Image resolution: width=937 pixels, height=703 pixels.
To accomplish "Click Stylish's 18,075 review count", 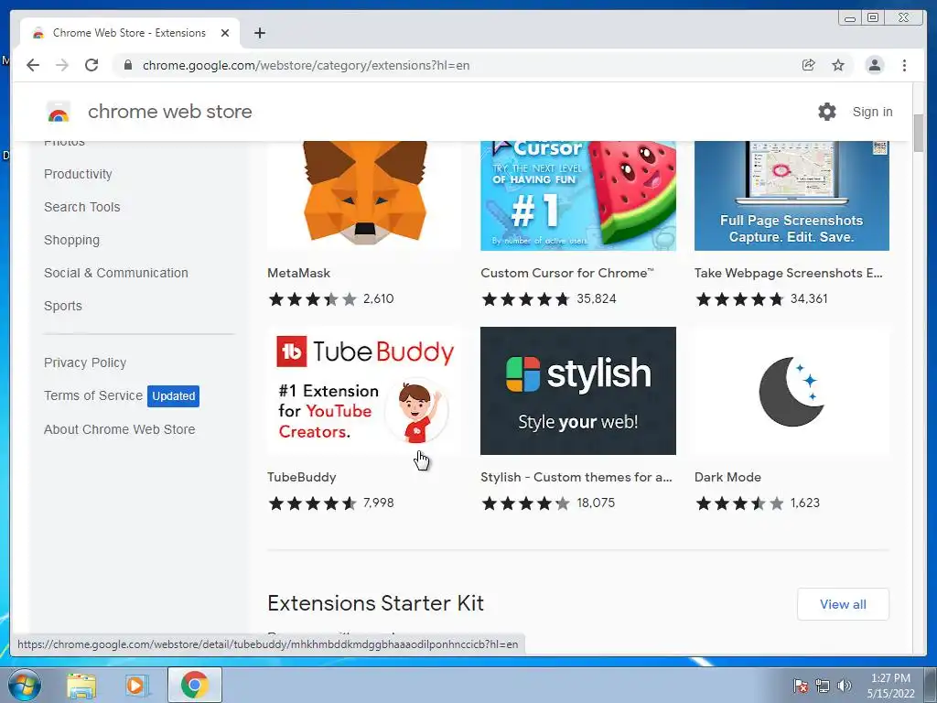I will (596, 503).
